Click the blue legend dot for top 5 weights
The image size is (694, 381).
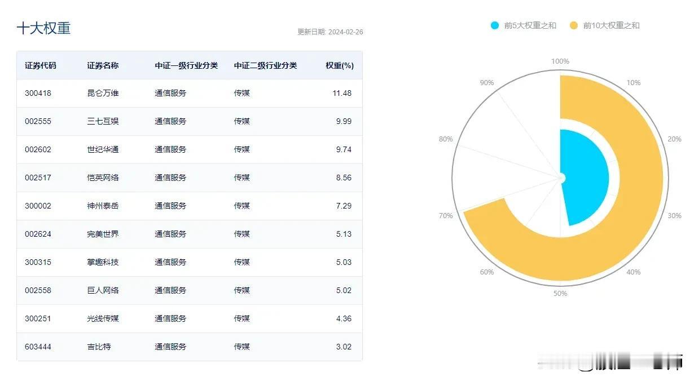coord(495,25)
